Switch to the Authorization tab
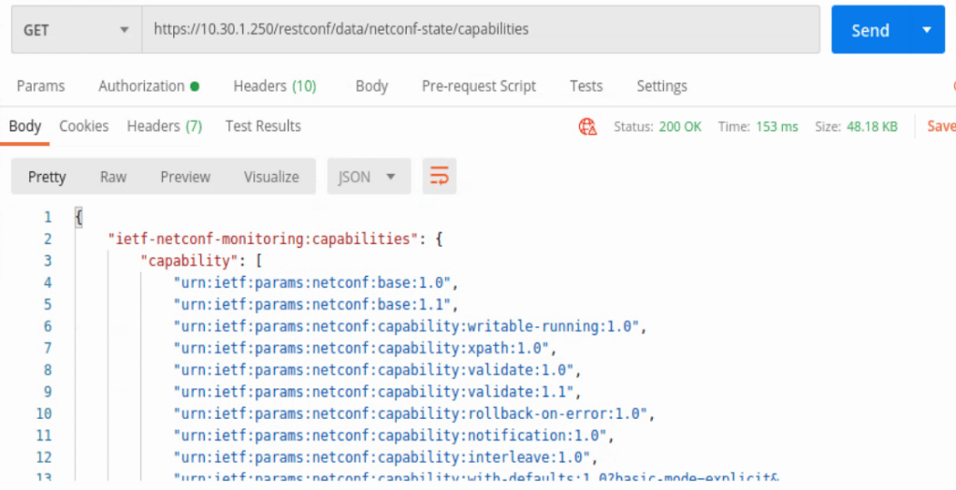The width and height of the screenshot is (956, 490). (148, 86)
